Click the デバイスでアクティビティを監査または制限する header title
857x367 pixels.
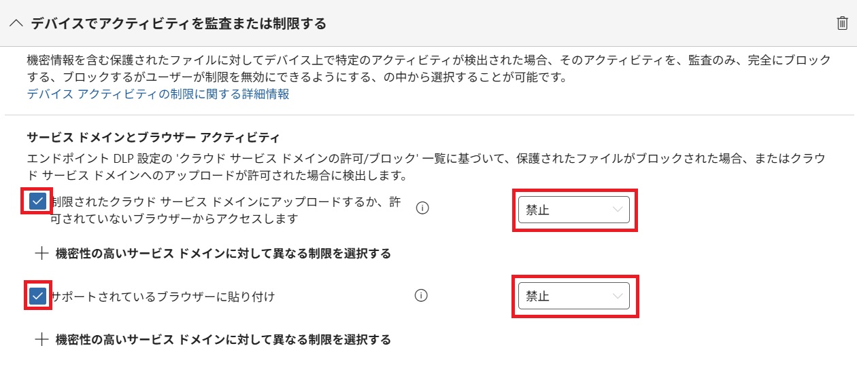[178, 24]
